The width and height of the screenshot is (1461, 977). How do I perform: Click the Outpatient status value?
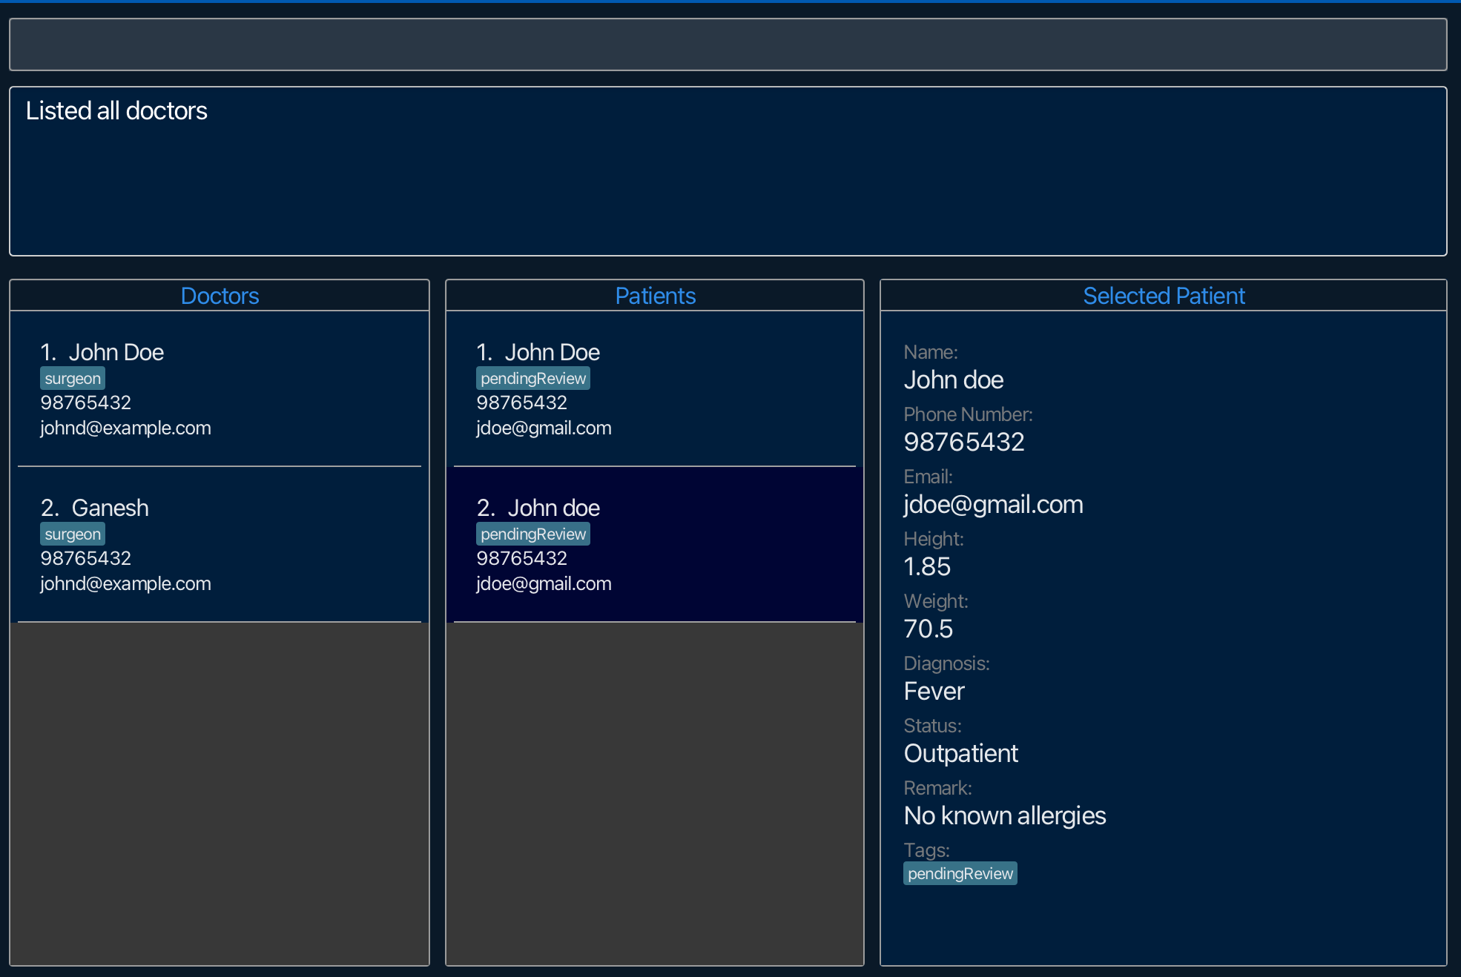(x=960, y=754)
